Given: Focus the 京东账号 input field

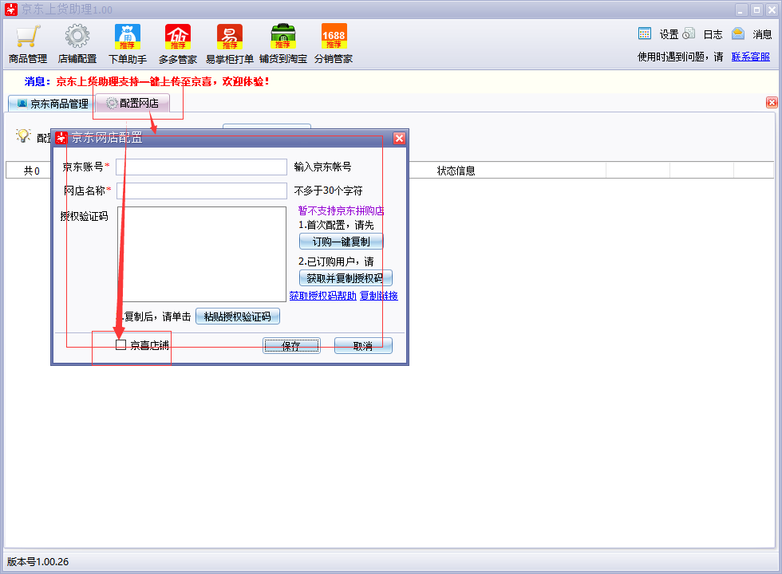Looking at the screenshot, I should [201, 167].
